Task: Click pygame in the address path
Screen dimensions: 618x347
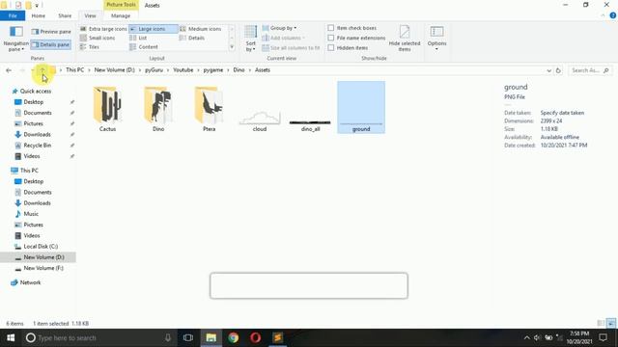Action: pos(213,70)
